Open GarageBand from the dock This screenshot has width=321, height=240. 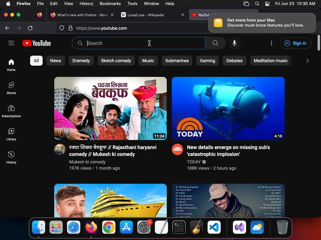[197, 227]
